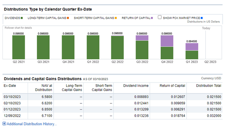The height and width of the screenshot is (128, 227).
Task: Click purple return-of-capital segment for Q1 2023
Action: pyautogui.click(x=192, y=47)
